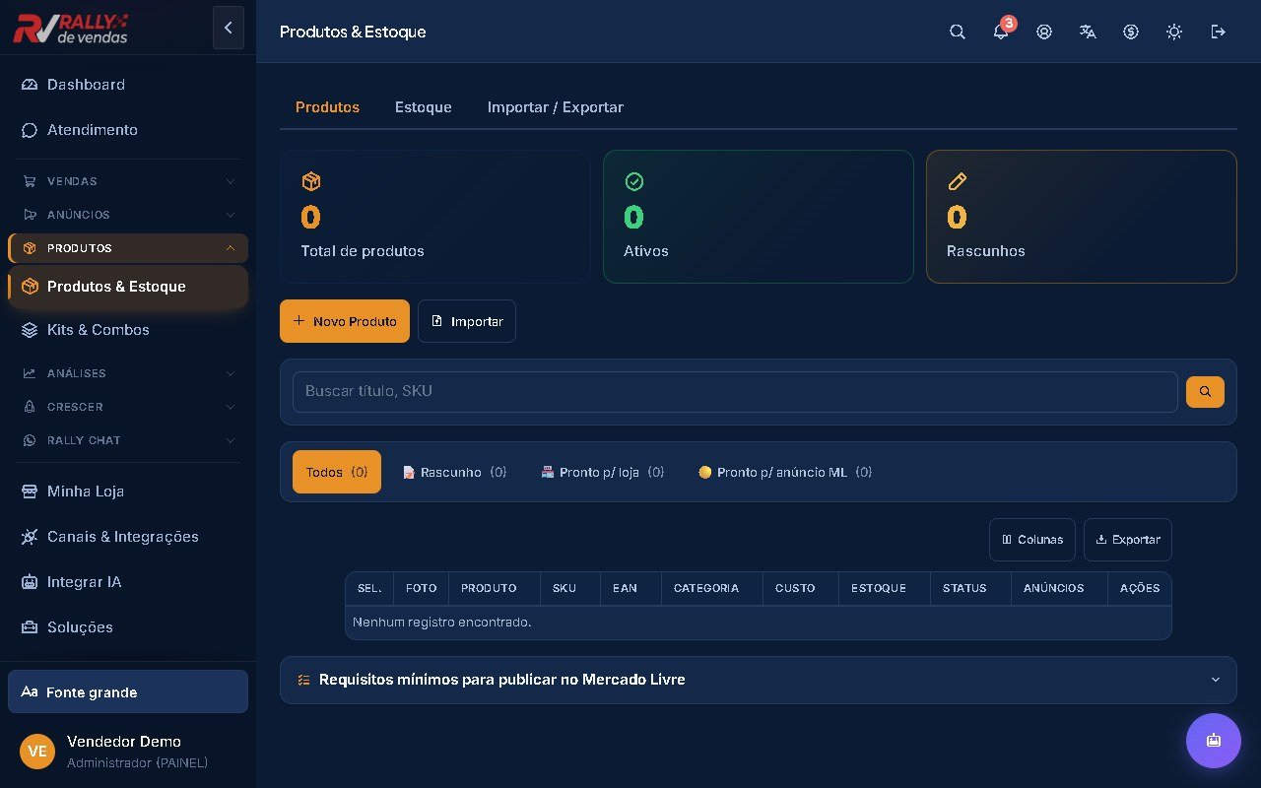1261x788 pixels.
Task: Select Pronto p/ loja (0) filter
Action: tap(603, 472)
